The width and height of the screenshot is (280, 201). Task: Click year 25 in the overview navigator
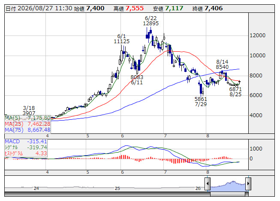coord(117,188)
